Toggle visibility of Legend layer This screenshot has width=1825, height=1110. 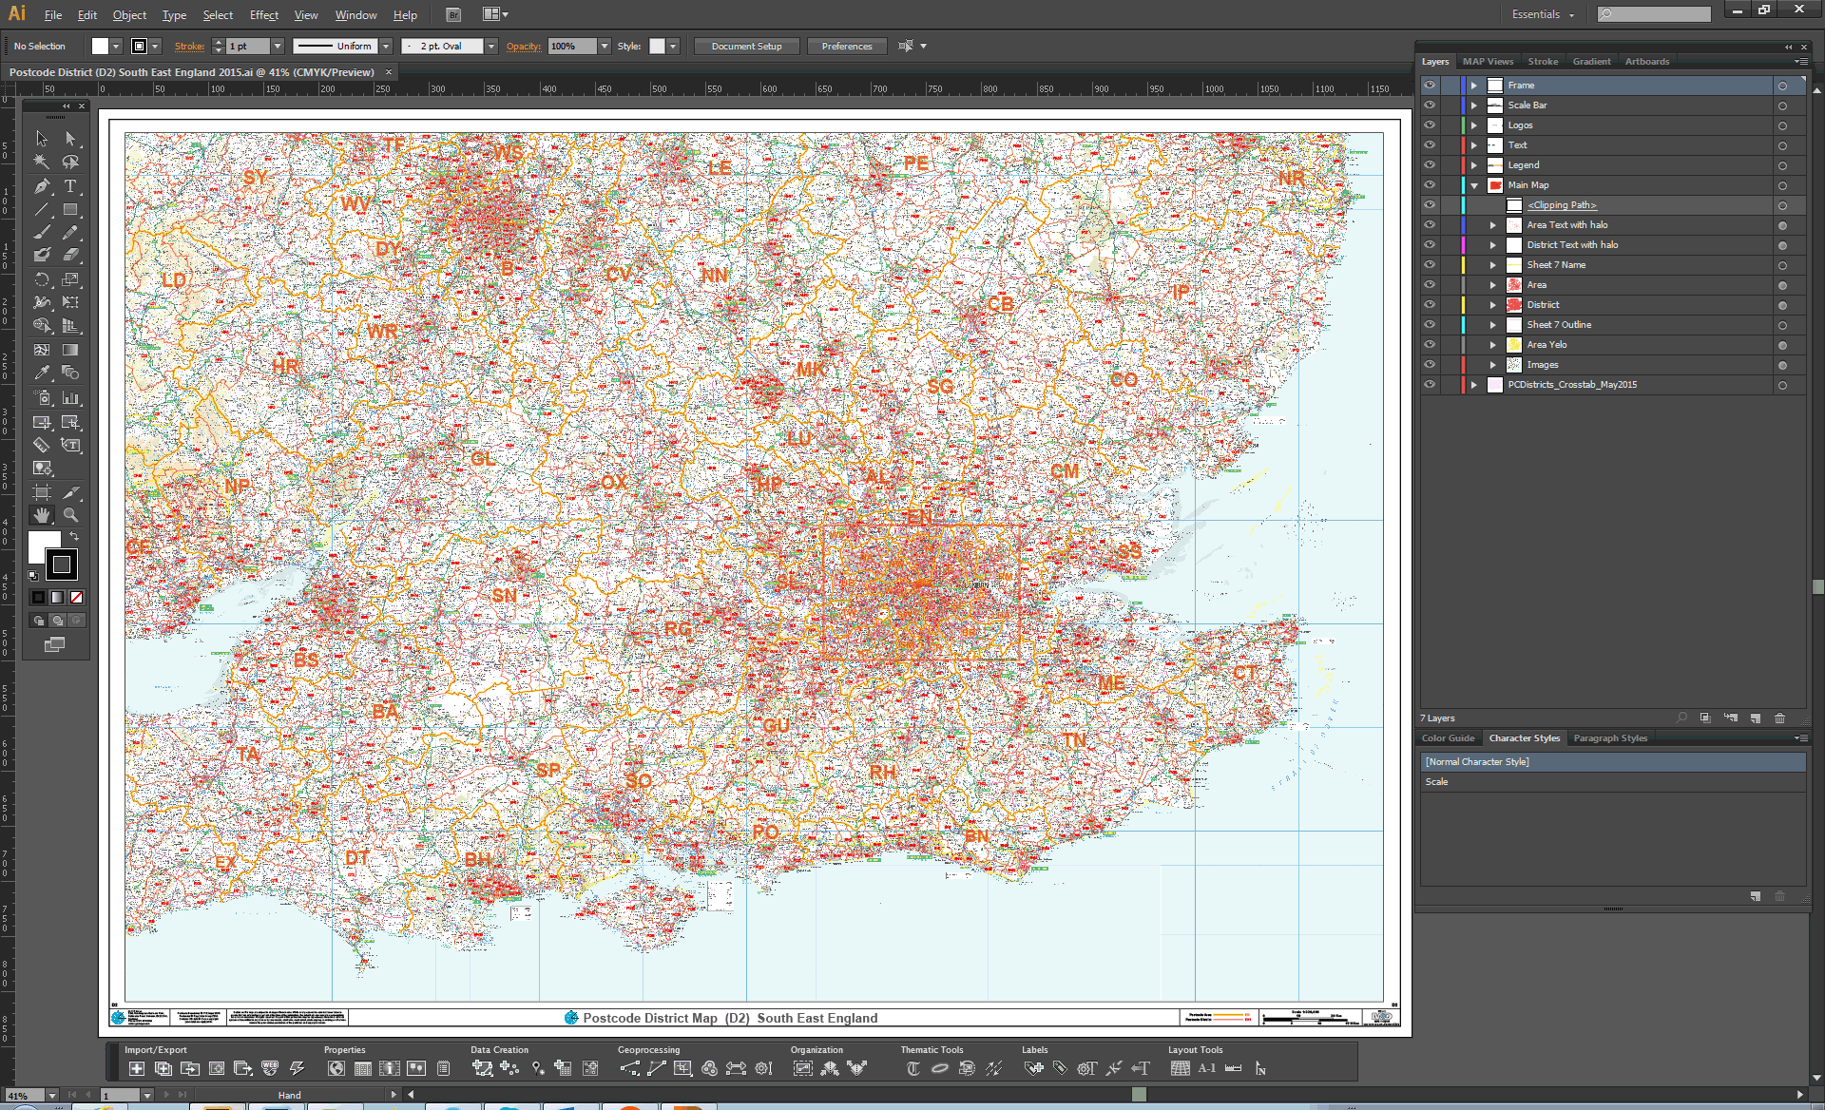pos(1430,164)
